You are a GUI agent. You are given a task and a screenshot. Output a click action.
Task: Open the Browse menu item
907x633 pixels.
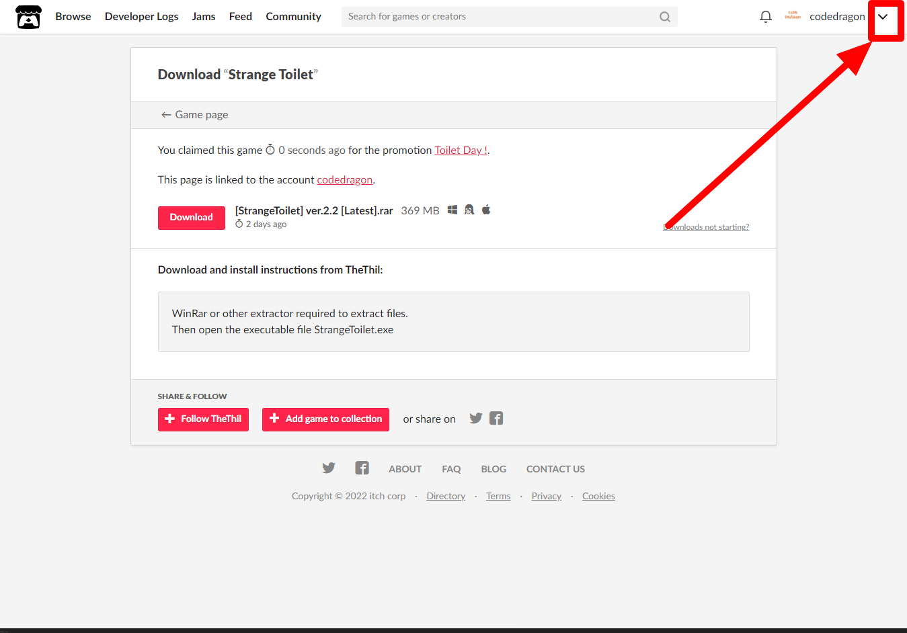(x=73, y=17)
